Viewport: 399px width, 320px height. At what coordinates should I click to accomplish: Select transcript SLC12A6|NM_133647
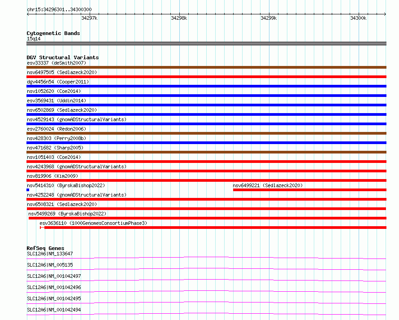50,254
